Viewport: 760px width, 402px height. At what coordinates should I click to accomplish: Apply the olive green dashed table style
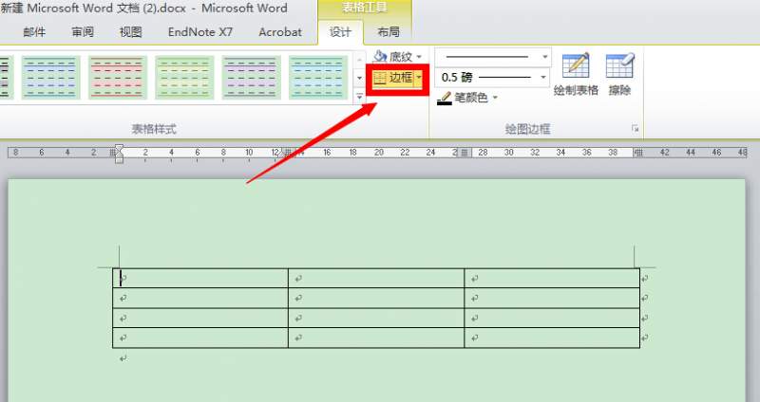(x=184, y=78)
